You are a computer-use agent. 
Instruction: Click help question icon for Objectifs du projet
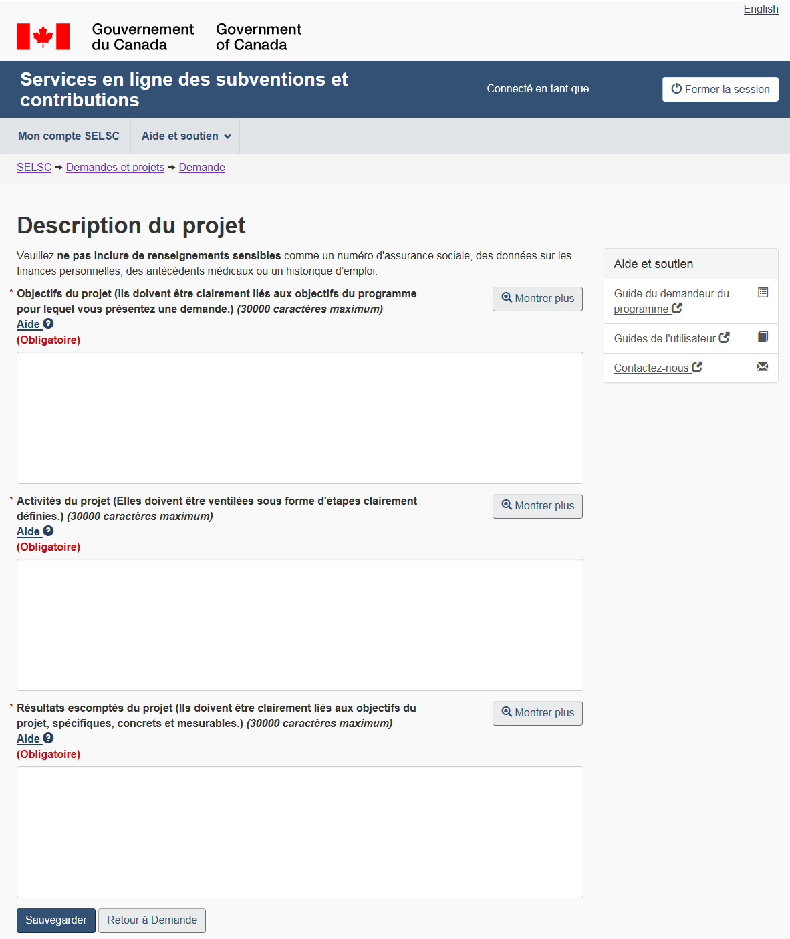[x=48, y=324]
